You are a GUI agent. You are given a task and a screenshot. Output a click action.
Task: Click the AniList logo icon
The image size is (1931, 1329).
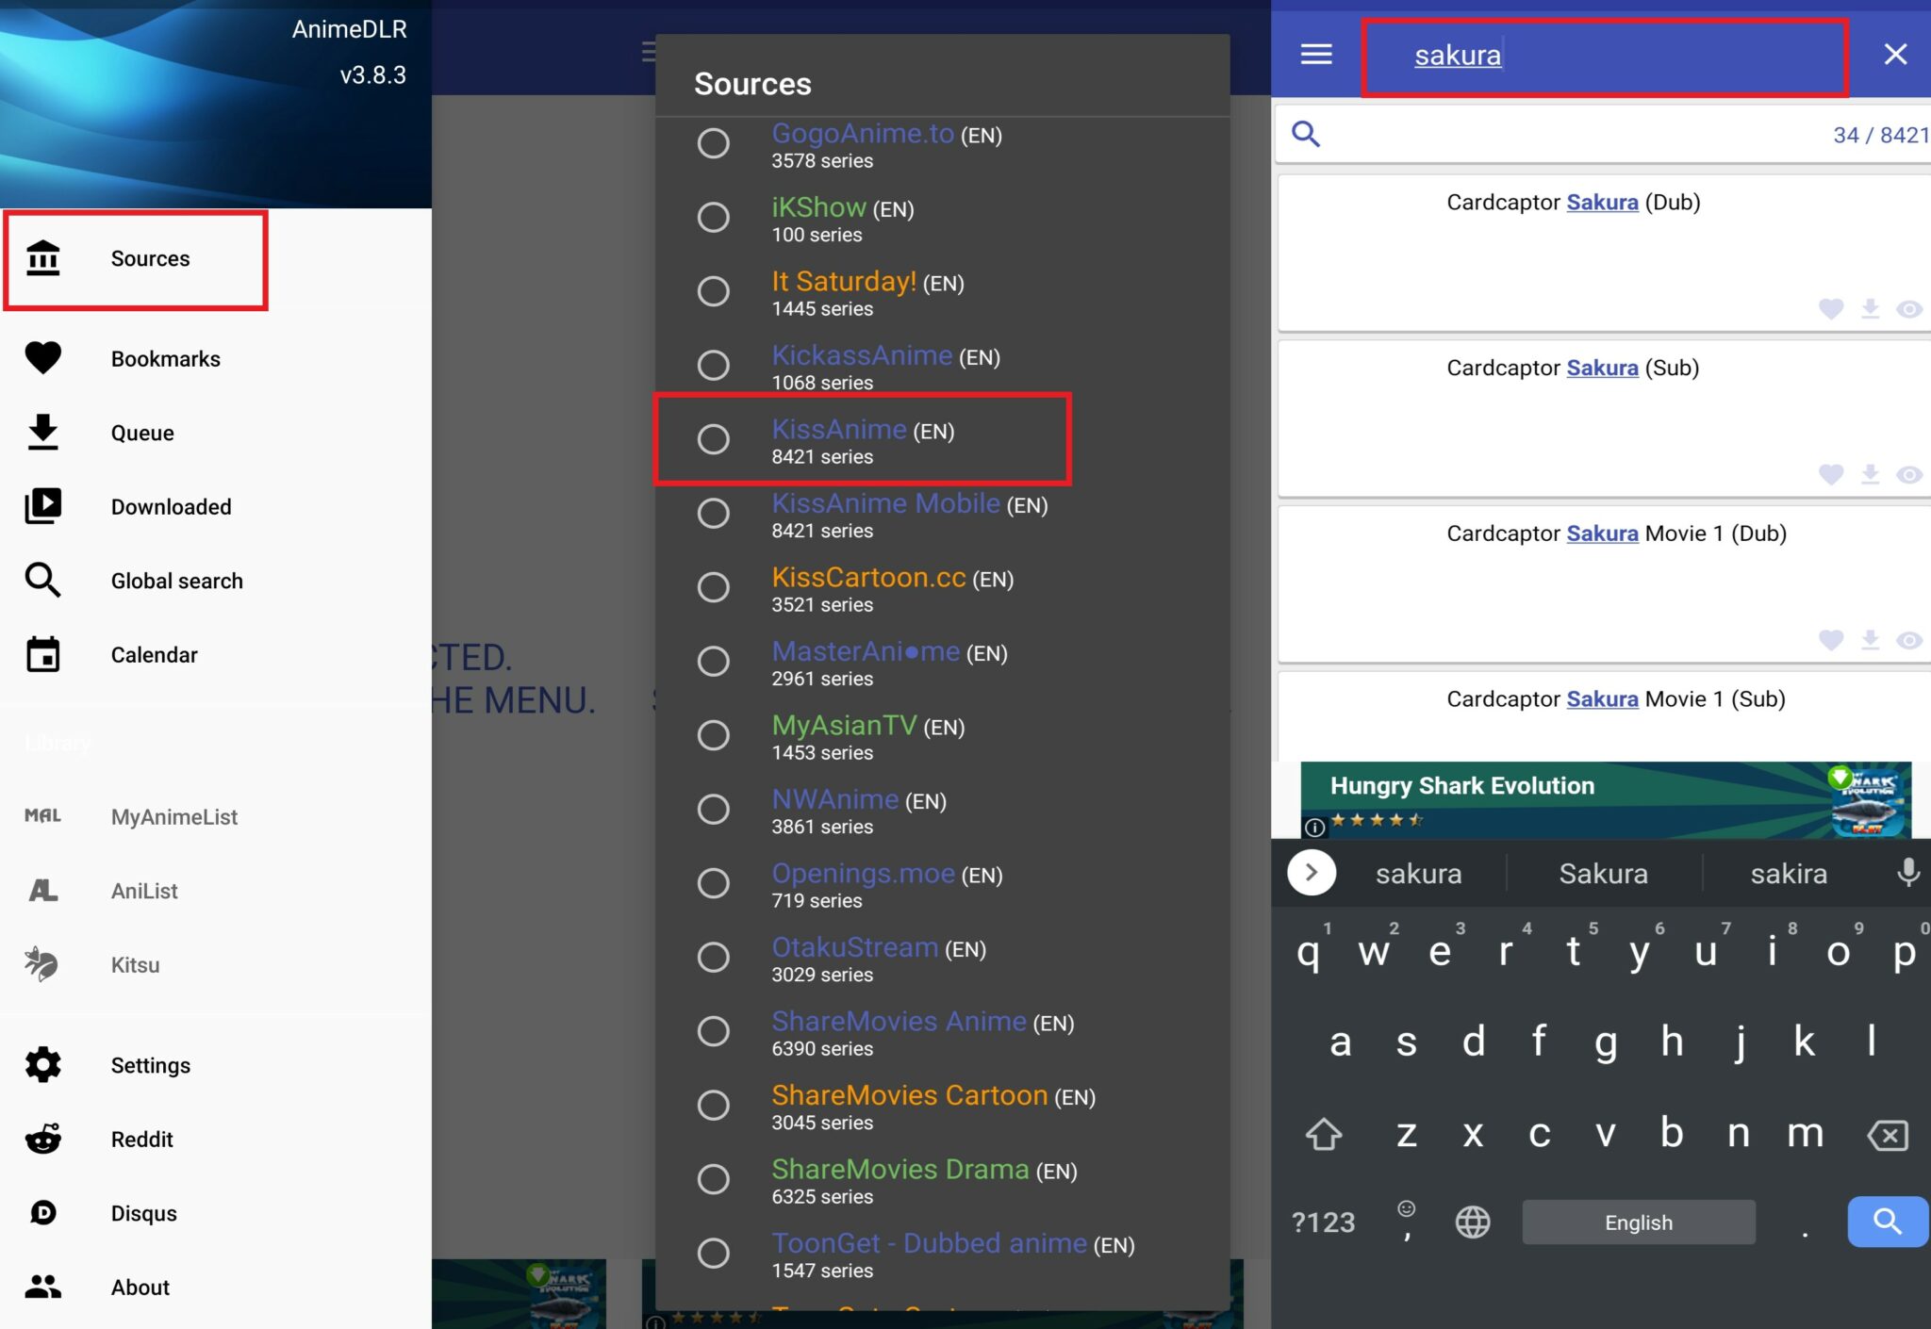[42, 891]
